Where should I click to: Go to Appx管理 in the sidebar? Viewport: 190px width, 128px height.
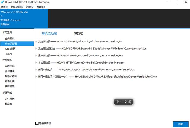point(10,49)
